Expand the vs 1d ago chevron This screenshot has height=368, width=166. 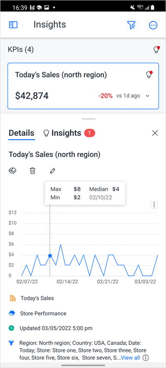147,96
